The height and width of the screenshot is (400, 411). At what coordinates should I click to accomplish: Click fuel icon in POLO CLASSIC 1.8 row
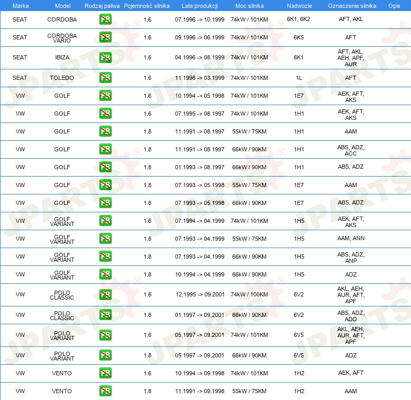(105, 315)
